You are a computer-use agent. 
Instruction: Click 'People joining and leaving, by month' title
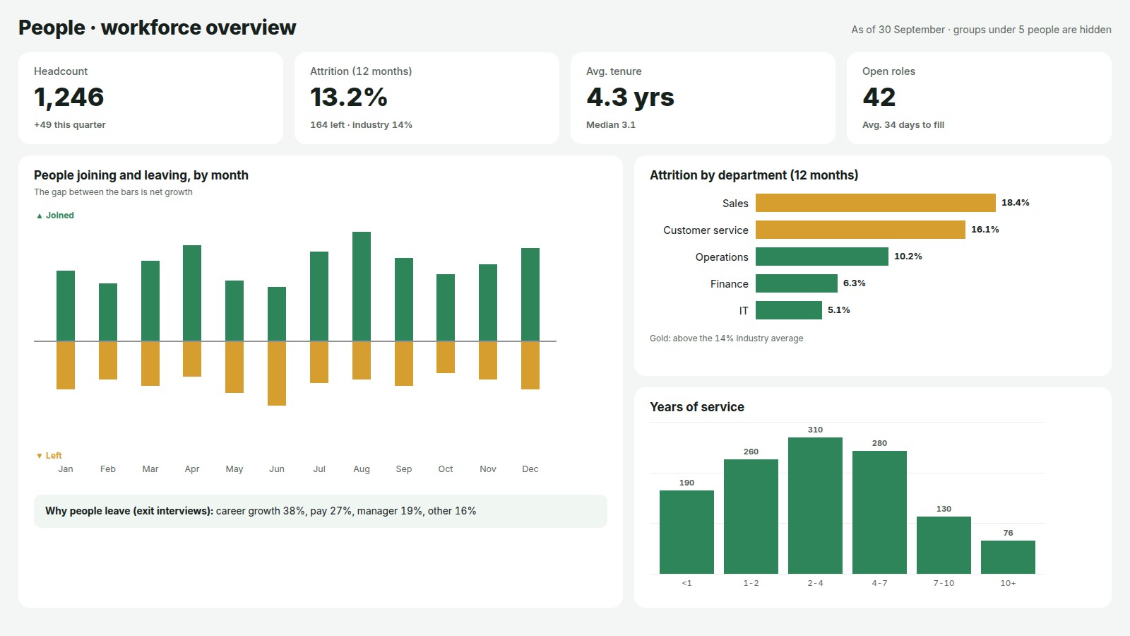point(141,175)
